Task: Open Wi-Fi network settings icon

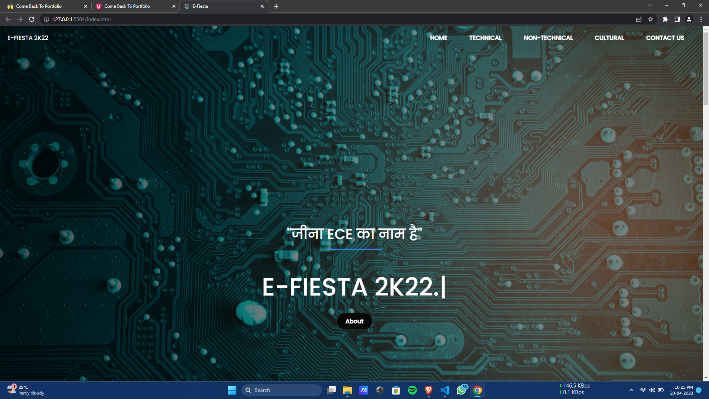Action: (x=643, y=390)
